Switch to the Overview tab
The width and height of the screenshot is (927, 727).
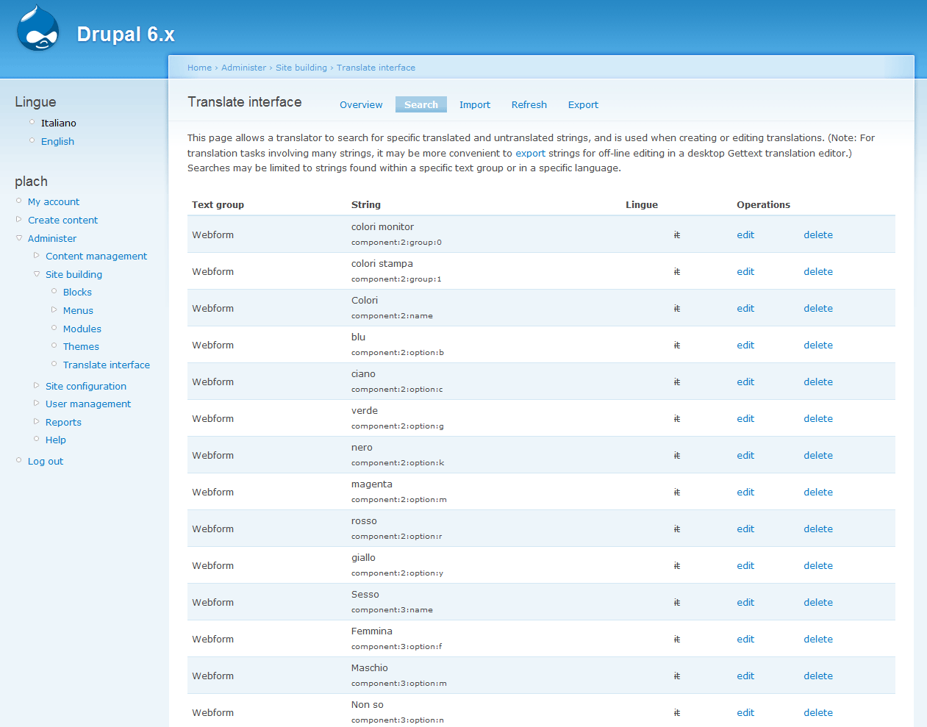click(x=361, y=104)
